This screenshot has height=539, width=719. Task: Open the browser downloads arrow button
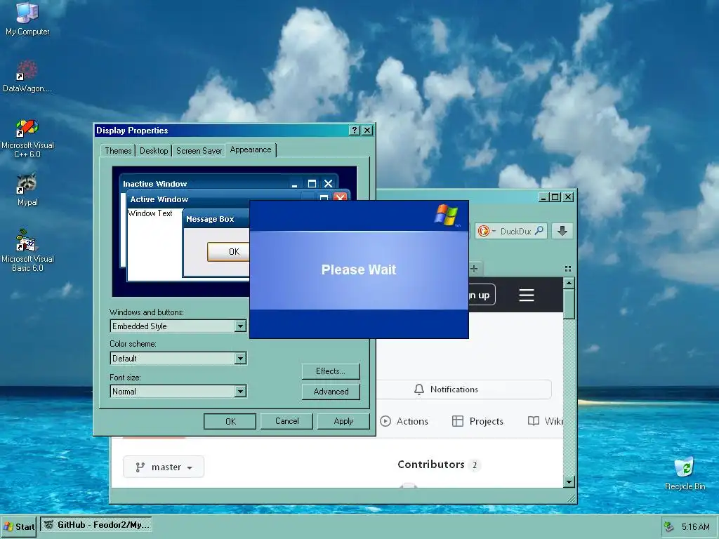click(562, 230)
